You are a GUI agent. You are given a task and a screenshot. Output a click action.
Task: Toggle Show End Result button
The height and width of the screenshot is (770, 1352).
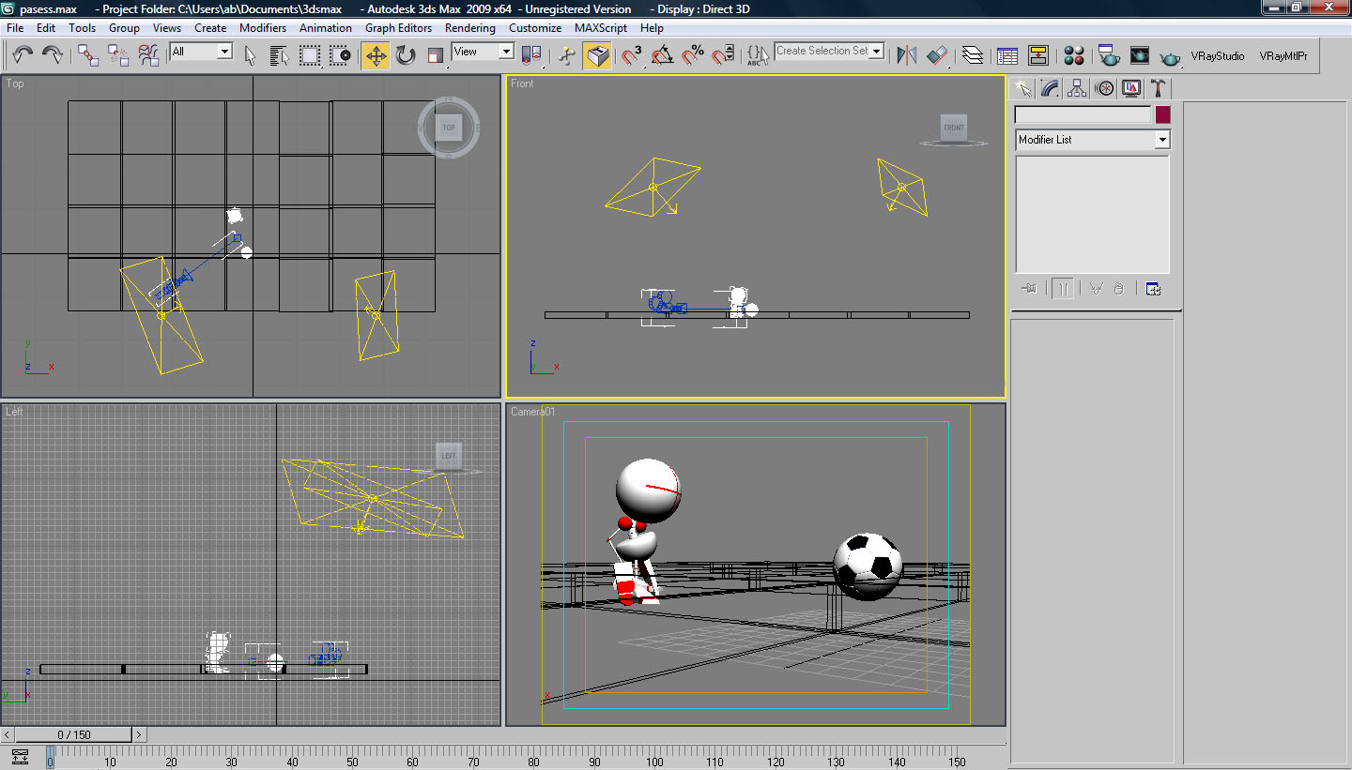[x=1063, y=289]
